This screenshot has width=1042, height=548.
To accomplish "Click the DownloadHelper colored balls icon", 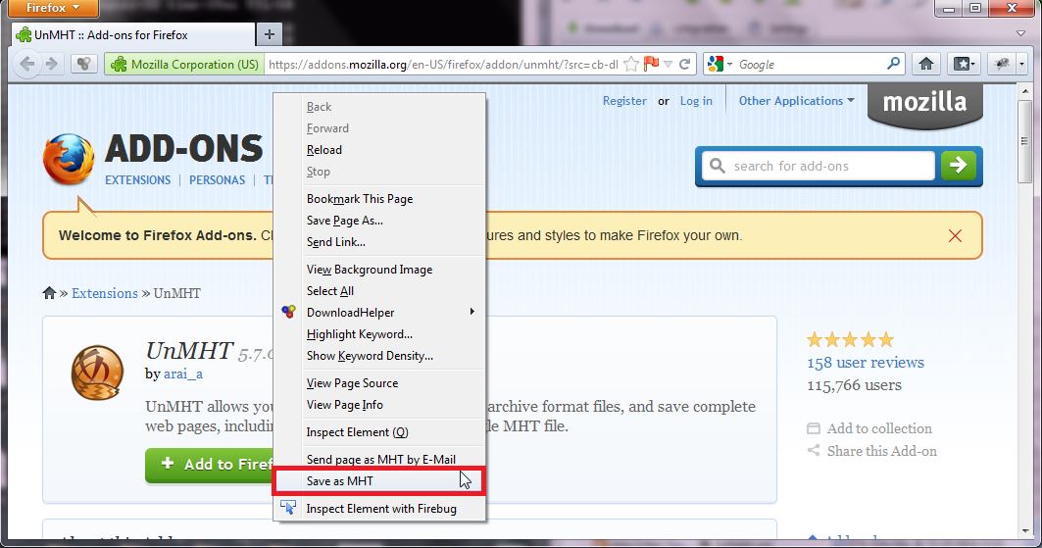I will coord(288,312).
